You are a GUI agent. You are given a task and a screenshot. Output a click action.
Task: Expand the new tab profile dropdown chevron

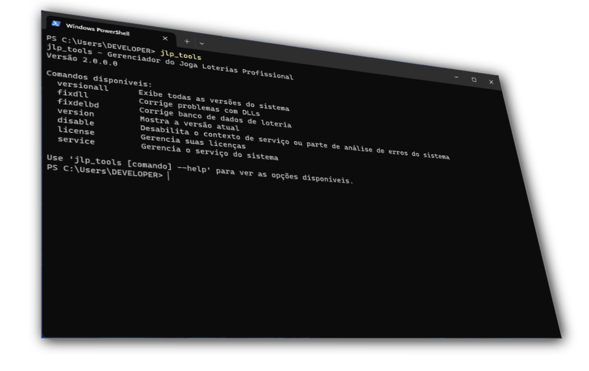tap(201, 44)
